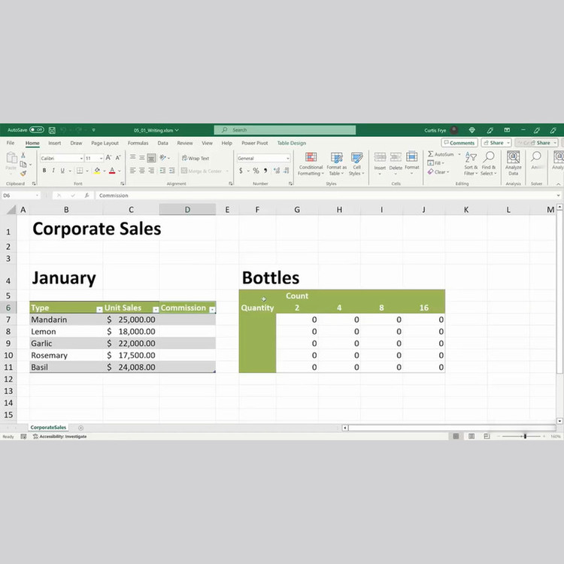Click the yellow fill color button
Screen dimensions: 564x564
pyautogui.click(x=97, y=171)
